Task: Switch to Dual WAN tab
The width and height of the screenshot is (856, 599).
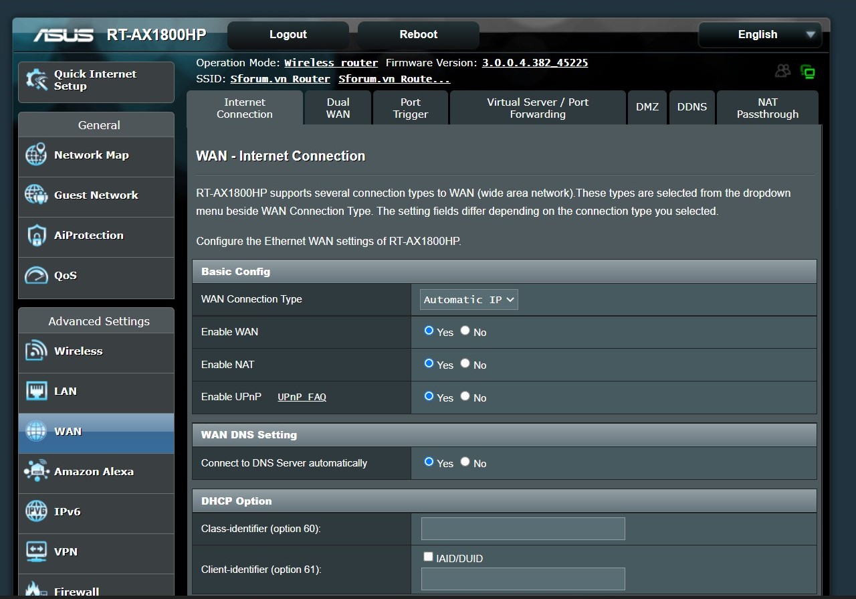Action: point(338,108)
